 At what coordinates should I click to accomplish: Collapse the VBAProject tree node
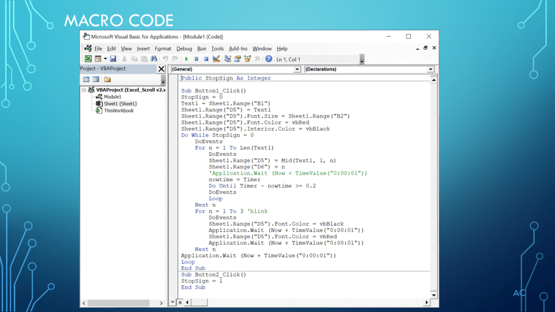pyautogui.click(x=84, y=90)
